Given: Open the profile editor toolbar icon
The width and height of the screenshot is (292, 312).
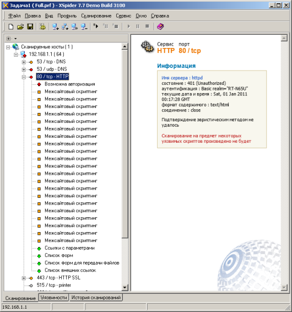Looking at the screenshot, I should coord(42,26).
